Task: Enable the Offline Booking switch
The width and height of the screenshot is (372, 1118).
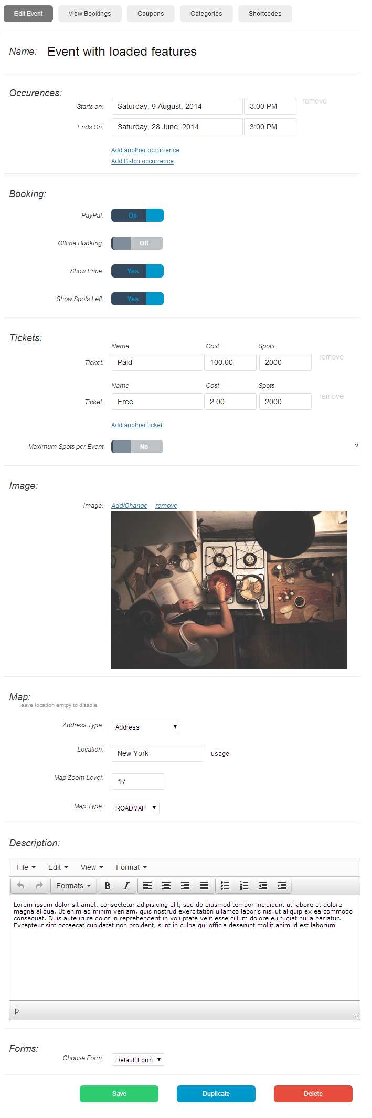Action: tap(137, 243)
